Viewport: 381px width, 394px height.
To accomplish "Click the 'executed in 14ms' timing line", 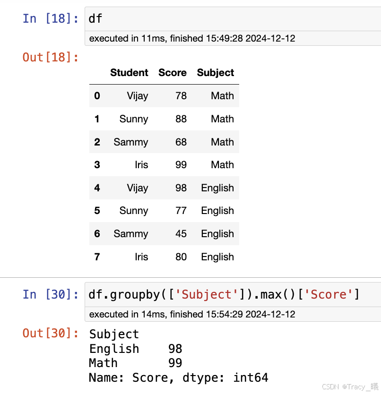I will (x=192, y=314).
